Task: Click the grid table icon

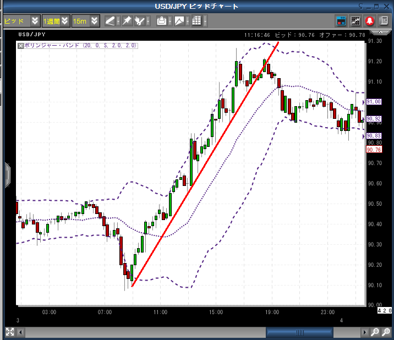Action: coord(196,21)
